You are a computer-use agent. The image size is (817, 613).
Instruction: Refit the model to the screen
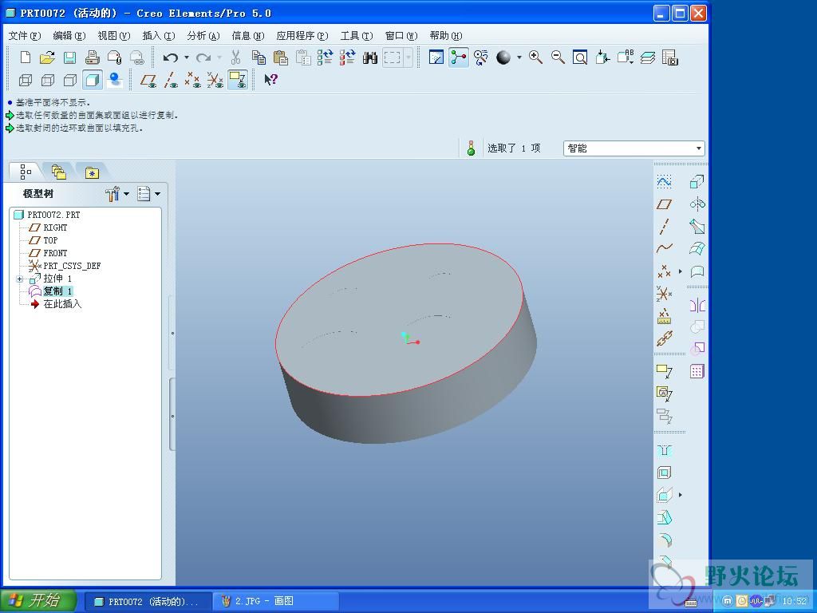point(580,57)
